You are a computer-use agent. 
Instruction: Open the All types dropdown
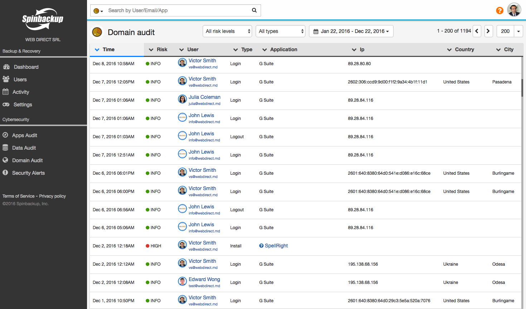(x=280, y=31)
